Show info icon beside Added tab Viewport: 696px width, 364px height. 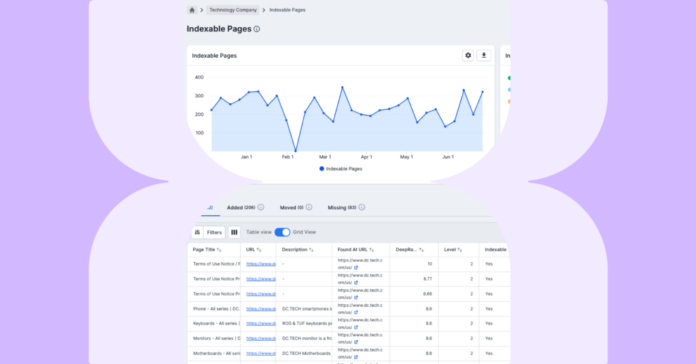(x=261, y=207)
